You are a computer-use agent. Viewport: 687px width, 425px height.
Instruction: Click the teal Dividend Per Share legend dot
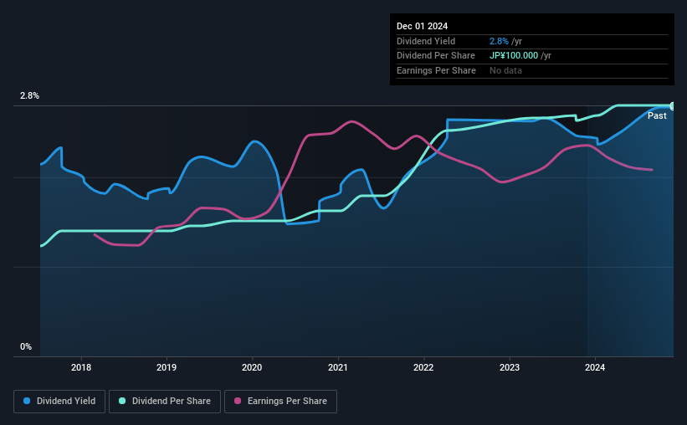[122, 401]
